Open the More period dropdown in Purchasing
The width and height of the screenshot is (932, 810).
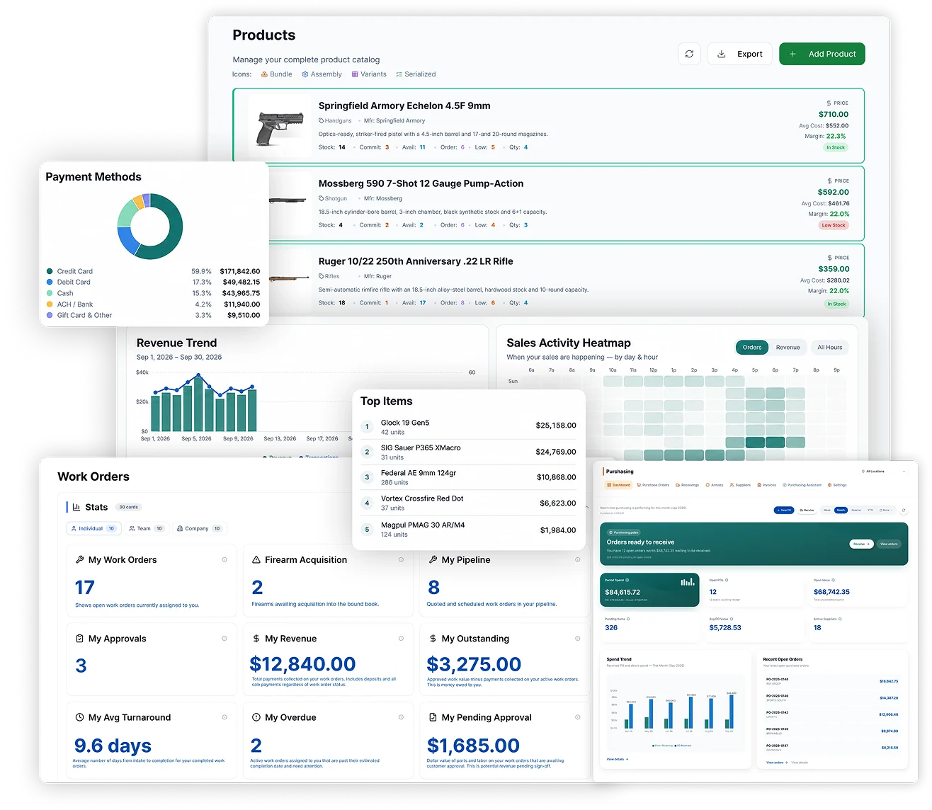coord(885,510)
